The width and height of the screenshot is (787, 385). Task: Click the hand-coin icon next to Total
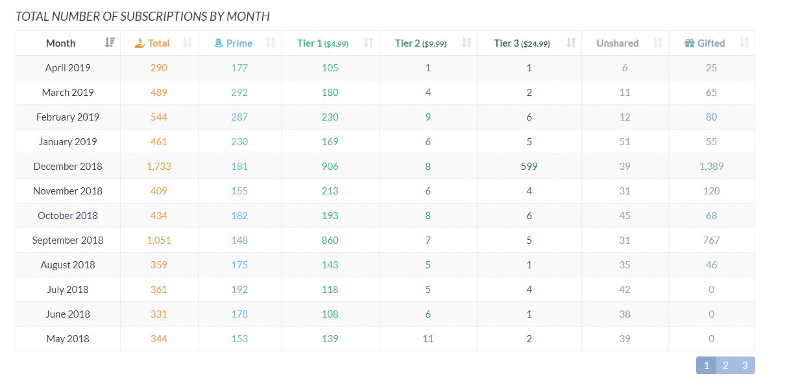point(139,43)
